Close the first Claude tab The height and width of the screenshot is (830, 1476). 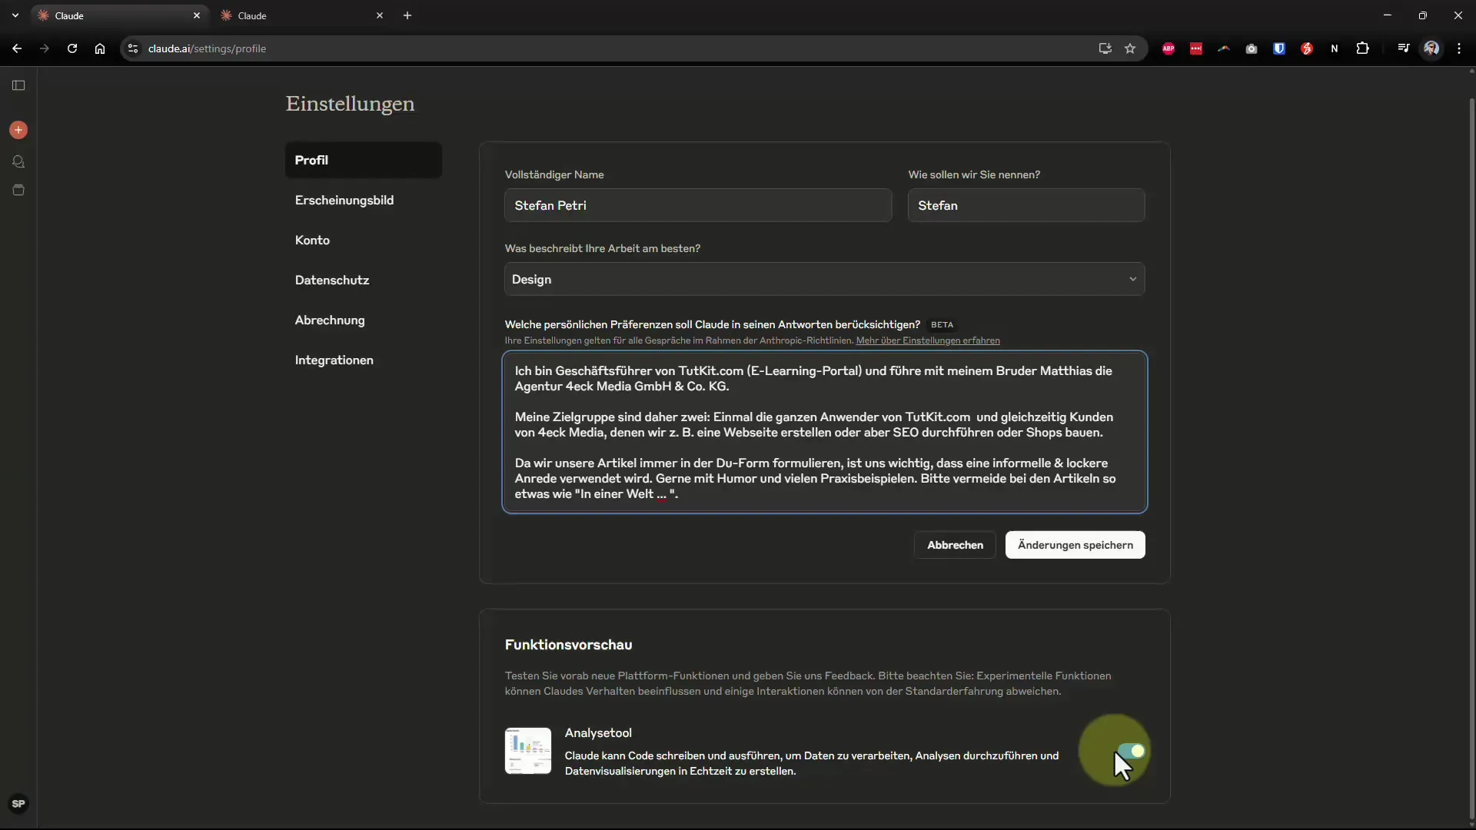click(x=197, y=15)
